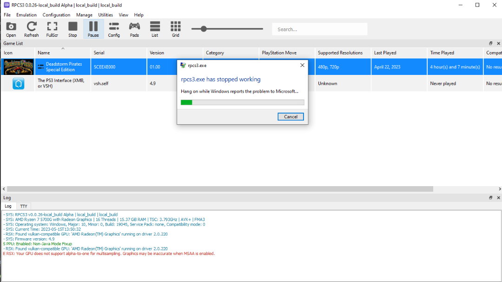Open the Utilities menu
Image resolution: width=502 pixels, height=282 pixels.
pyautogui.click(x=106, y=15)
